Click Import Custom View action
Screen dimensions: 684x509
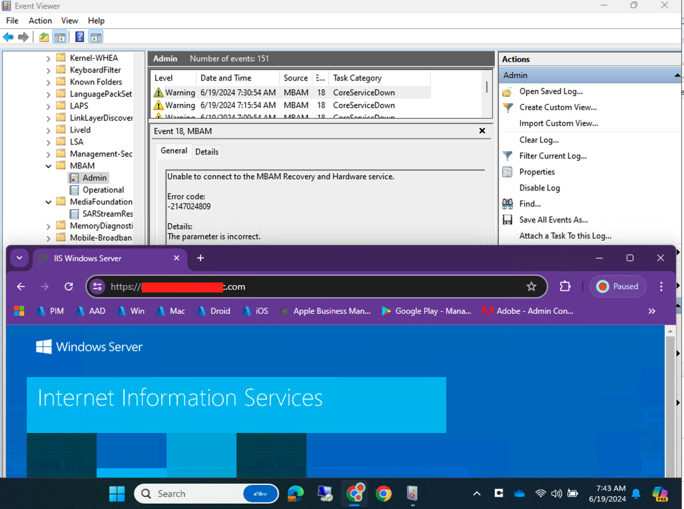[558, 123]
